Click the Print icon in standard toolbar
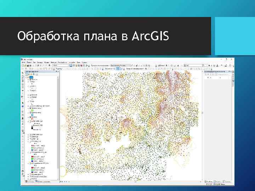The width and height of the screenshot is (255, 191). click(30, 65)
